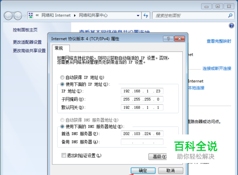Image resolution: width=238 pixels, height=175 pixels.
Task: Click the 本地连接 link
Action: click(196, 88)
